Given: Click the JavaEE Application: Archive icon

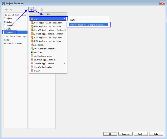Looking at the screenshot, I should (x=32, y=34).
